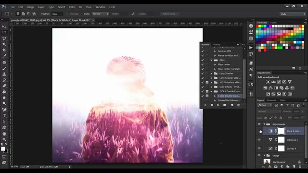Add a Curves adjustment

tap(279, 82)
